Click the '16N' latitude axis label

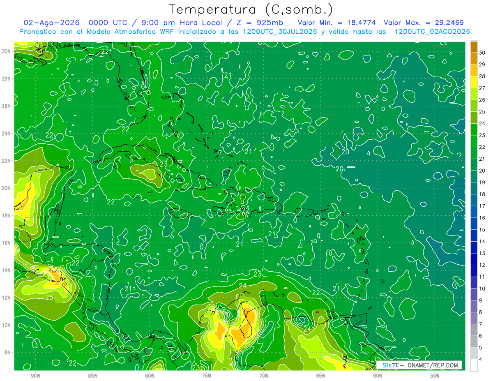(7, 243)
